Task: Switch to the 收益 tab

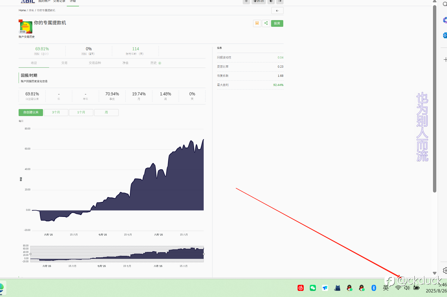Action: pos(34,63)
